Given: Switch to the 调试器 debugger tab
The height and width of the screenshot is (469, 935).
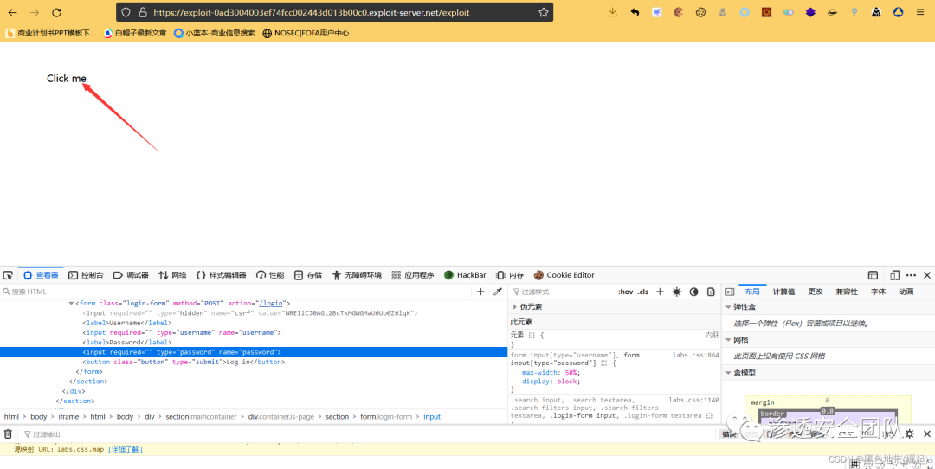Looking at the screenshot, I should (131, 275).
